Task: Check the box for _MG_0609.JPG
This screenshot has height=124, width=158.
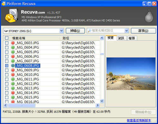Action: pos(7,70)
